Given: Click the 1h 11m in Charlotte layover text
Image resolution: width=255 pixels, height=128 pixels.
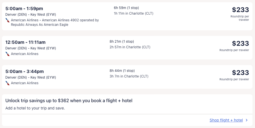Looking at the screenshot, I should click(133, 13).
